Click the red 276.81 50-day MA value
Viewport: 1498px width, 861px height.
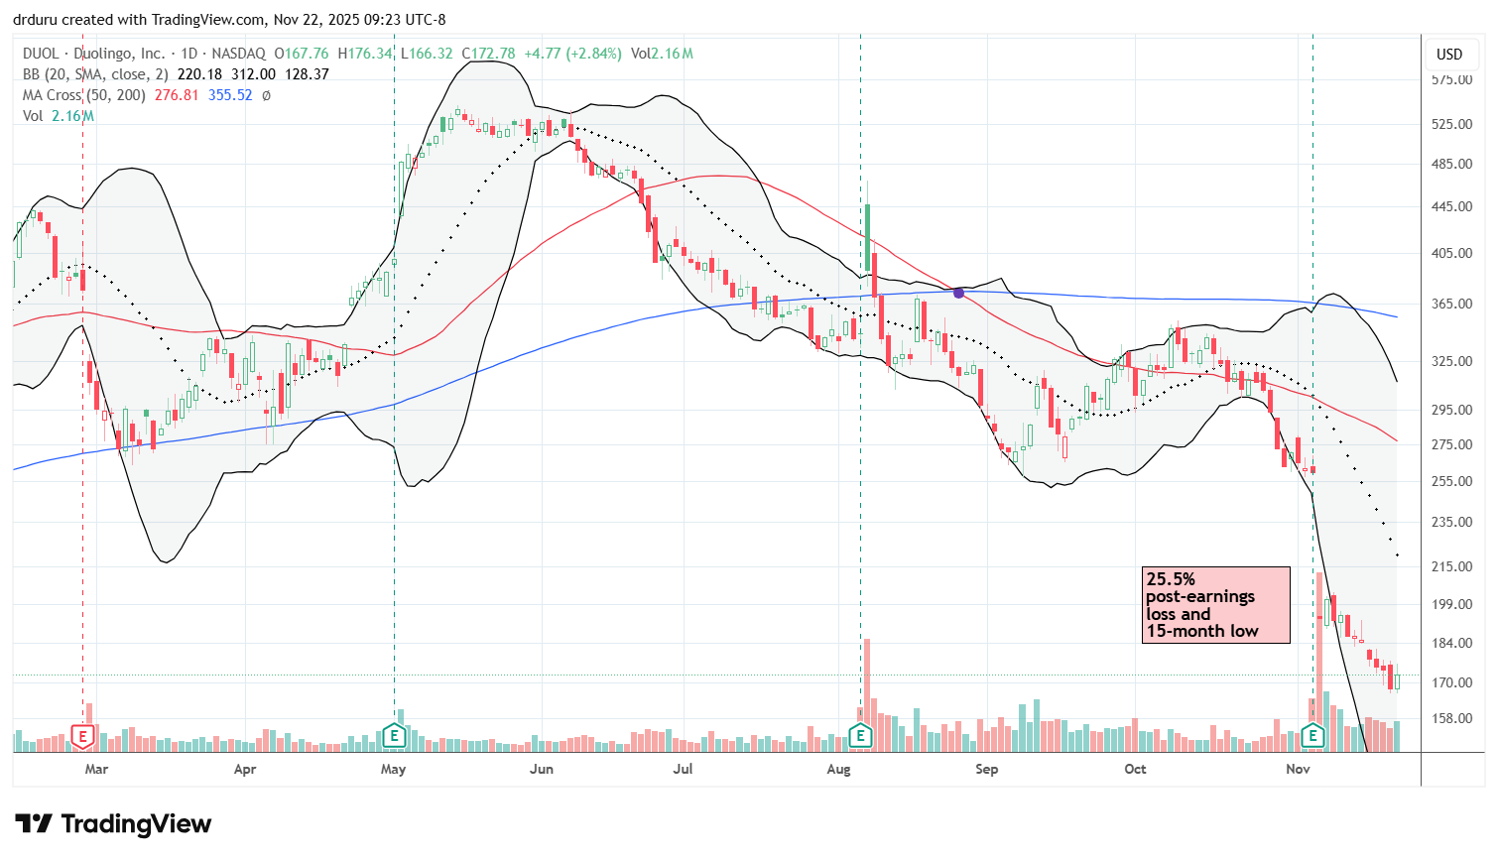(177, 95)
